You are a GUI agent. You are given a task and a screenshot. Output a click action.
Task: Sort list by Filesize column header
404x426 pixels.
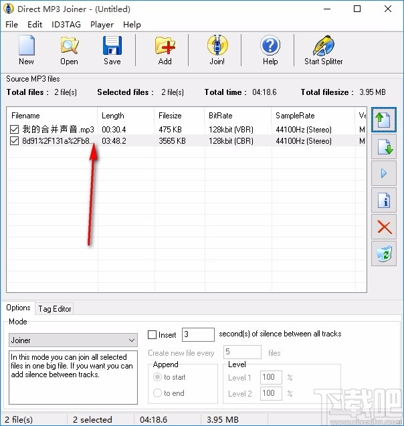[179, 116]
